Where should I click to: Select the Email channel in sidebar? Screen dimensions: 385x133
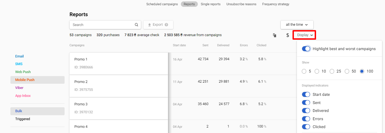19,56
